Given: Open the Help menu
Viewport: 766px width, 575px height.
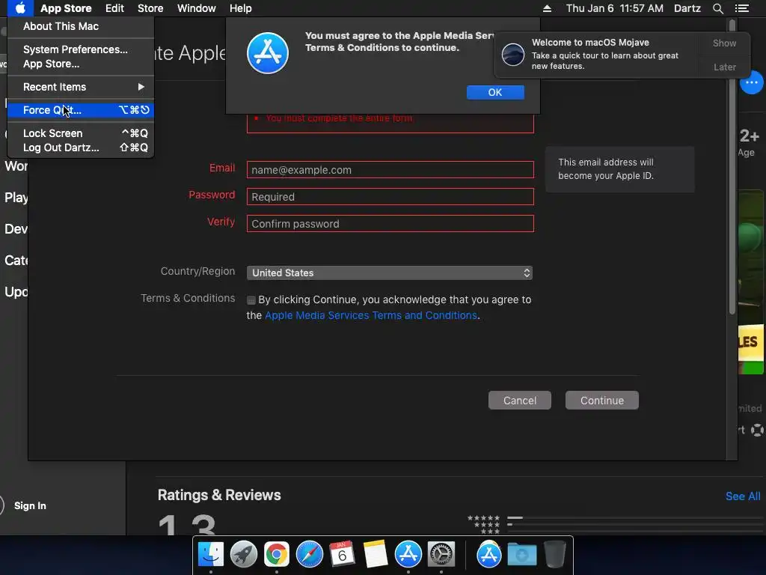Looking at the screenshot, I should pyautogui.click(x=240, y=8).
